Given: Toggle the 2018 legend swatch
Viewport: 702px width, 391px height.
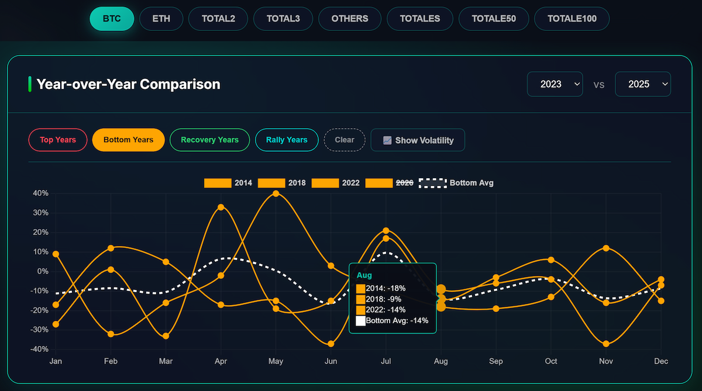Looking at the screenshot, I should pos(271,183).
